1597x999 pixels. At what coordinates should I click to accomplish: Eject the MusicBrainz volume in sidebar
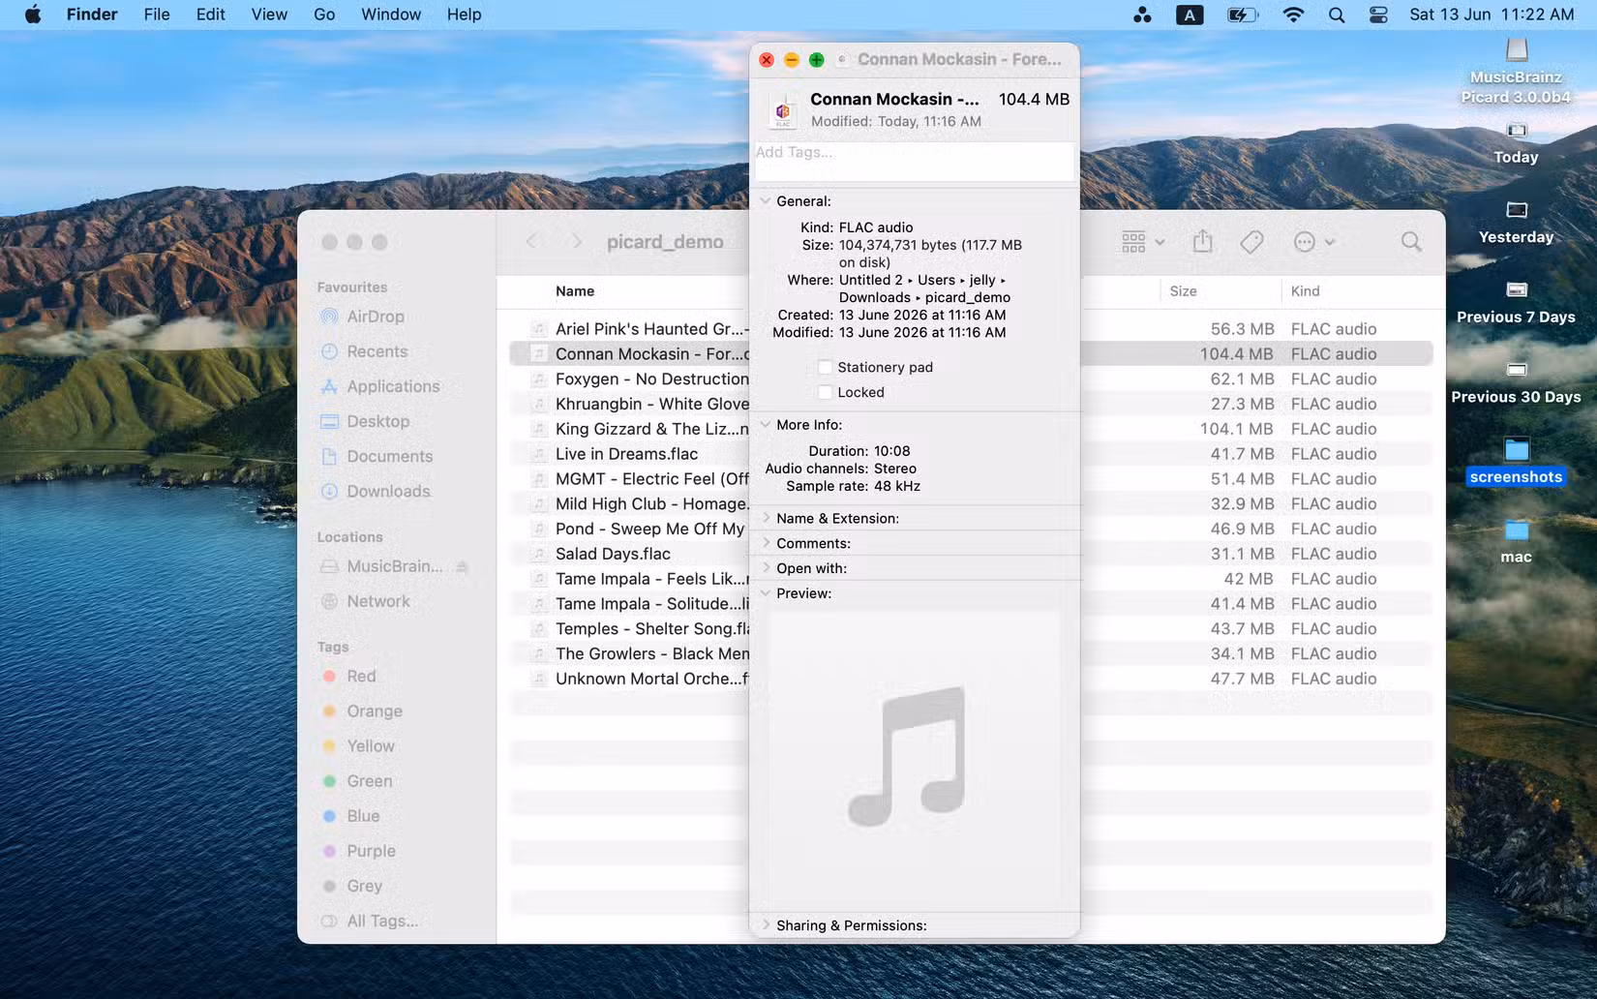click(462, 566)
